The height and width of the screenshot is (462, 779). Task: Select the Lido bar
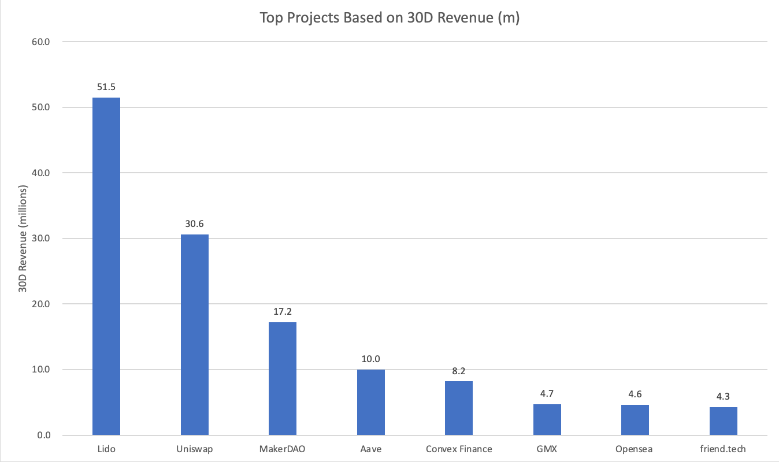pos(106,266)
